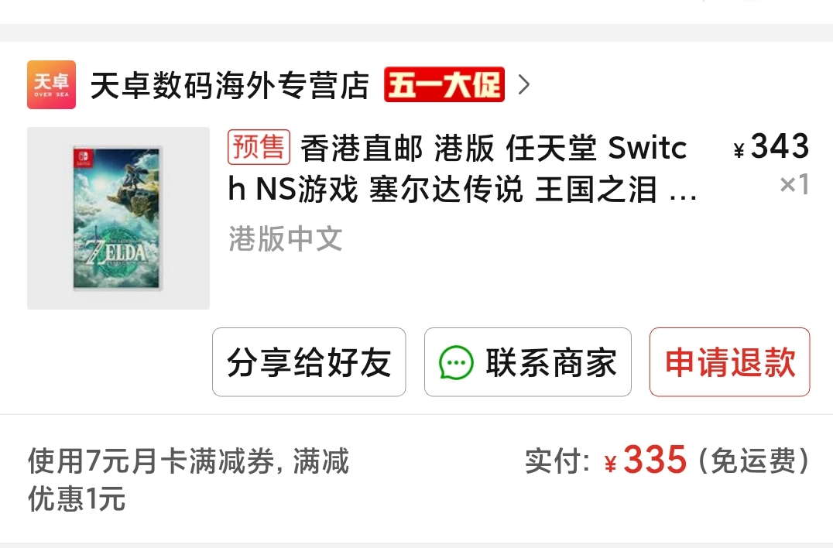Tap the ×1 quantity indicator
This screenshot has height=548, width=833.
click(x=795, y=183)
